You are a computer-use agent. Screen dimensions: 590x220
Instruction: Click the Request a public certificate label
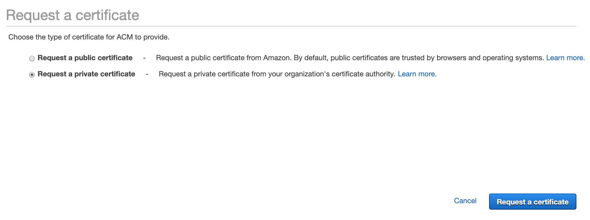[85, 58]
